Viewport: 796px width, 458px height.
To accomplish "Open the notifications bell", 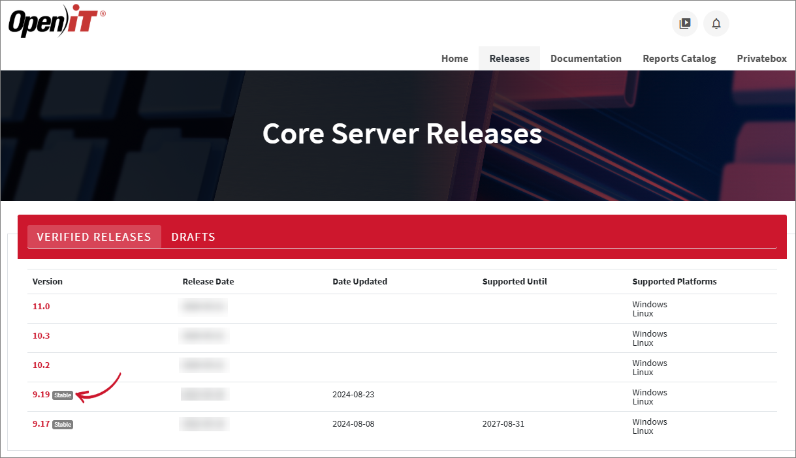I will click(716, 23).
